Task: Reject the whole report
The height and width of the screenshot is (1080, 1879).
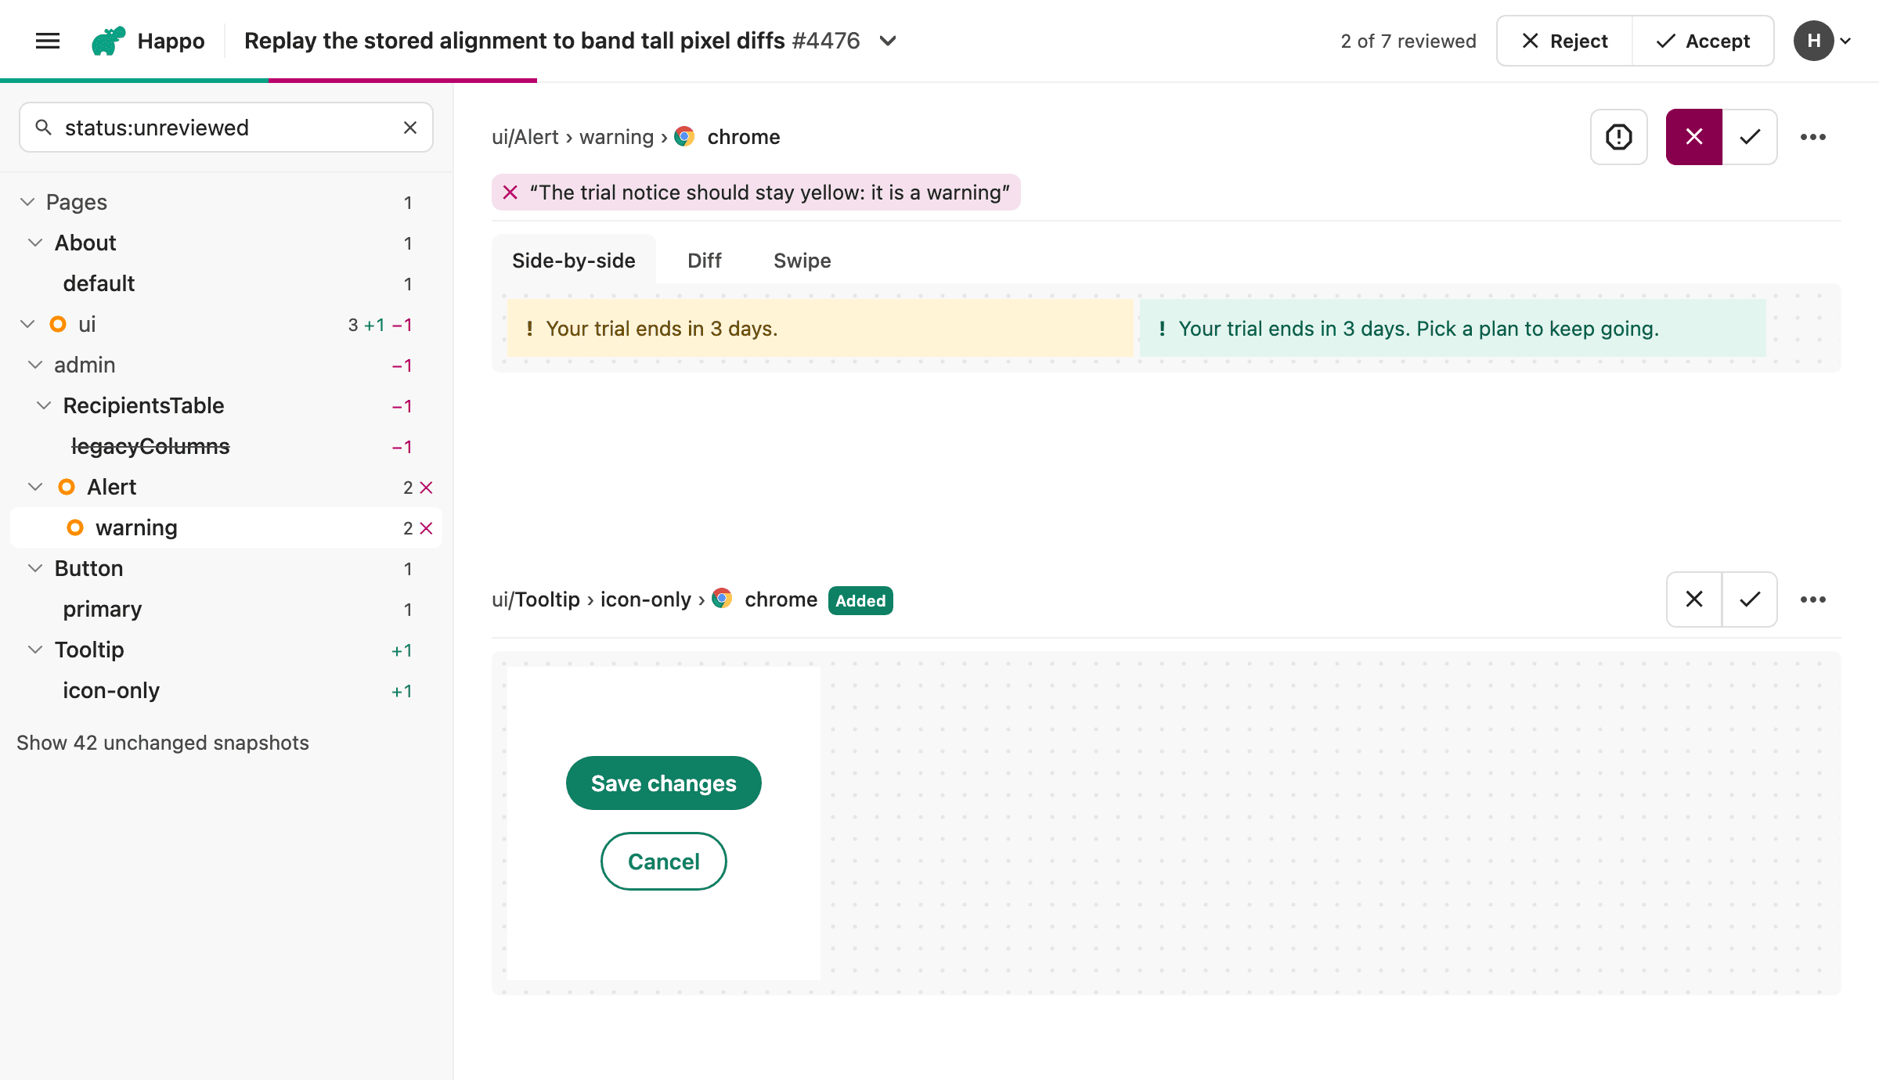Action: [x=1564, y=41]
